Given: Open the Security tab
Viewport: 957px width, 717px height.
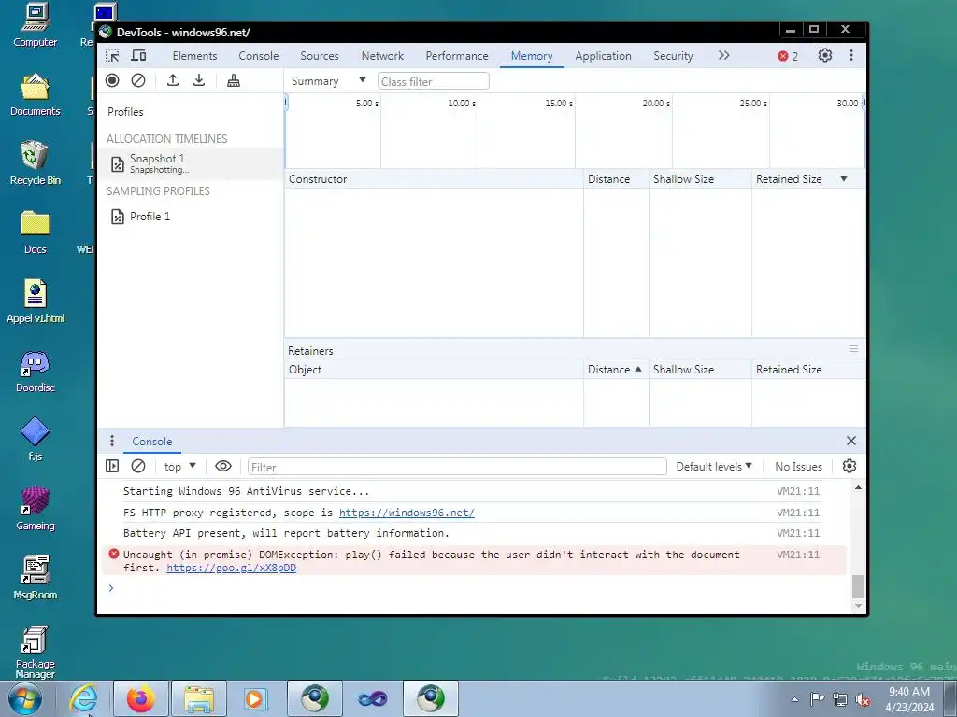Looking at the screenshot, I should point(673,55).
